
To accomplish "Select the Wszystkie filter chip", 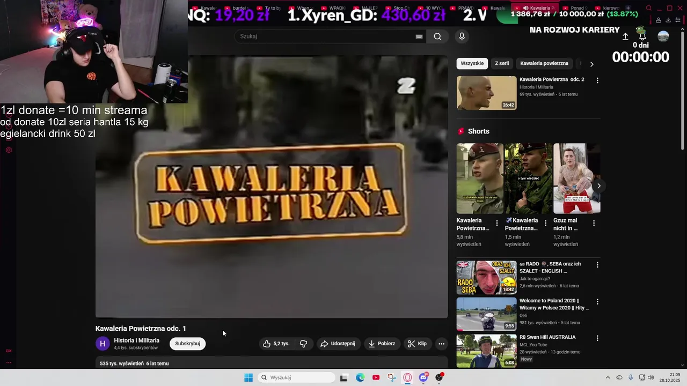I will click(x=472, y=63).
